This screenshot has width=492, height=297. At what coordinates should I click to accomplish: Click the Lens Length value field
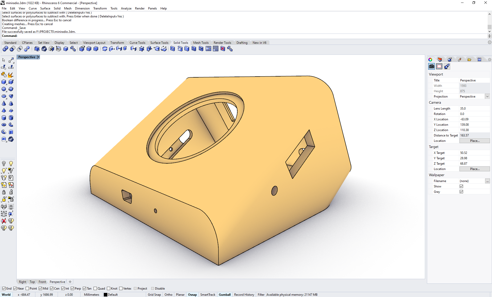[474, 109]
